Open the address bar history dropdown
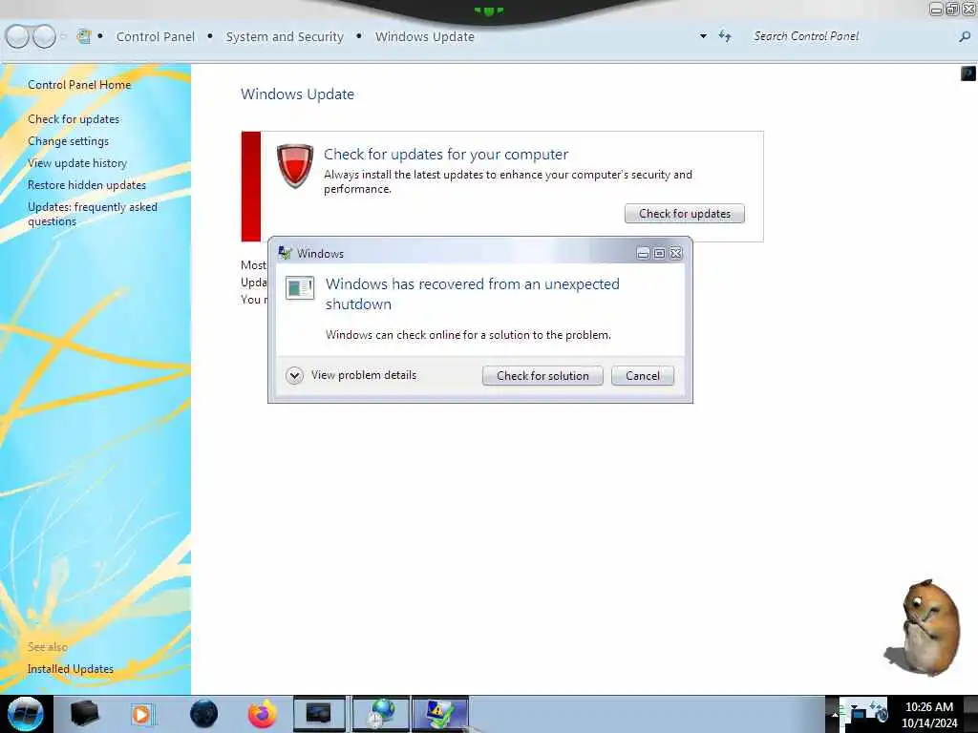The width and height of the screenshot is (978, 733). coord(703,36)
